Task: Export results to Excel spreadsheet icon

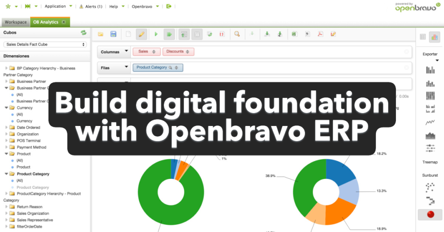Action: tap(294, 34)
